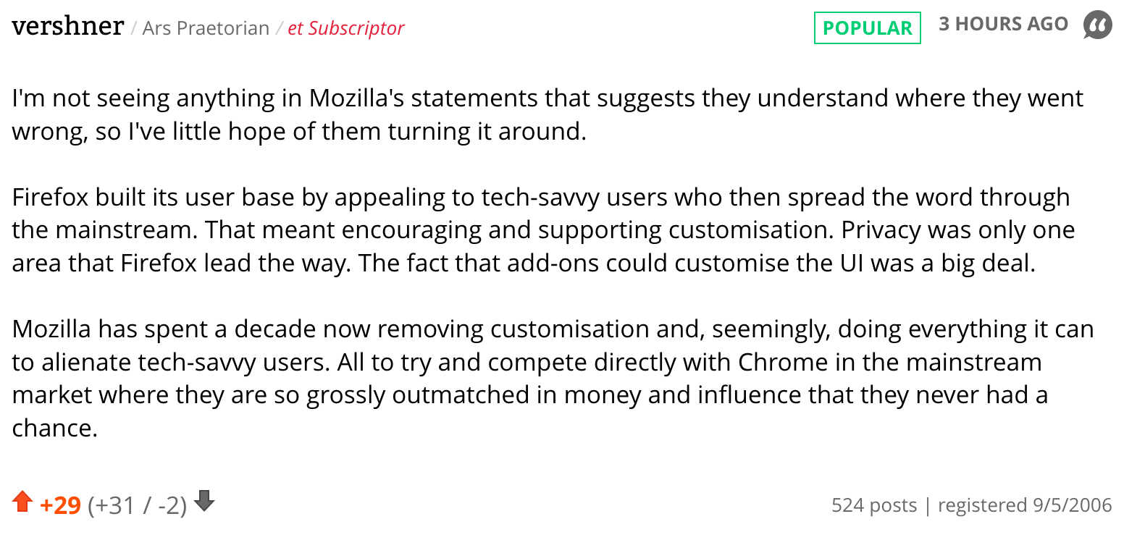Click the final word "chance." in the comment
1124x540 pixels.
54,428
